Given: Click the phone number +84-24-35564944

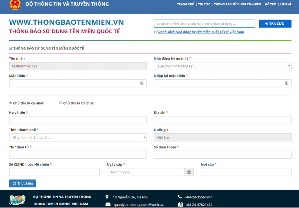Looking at the screenshot, I should click(199, 197).
